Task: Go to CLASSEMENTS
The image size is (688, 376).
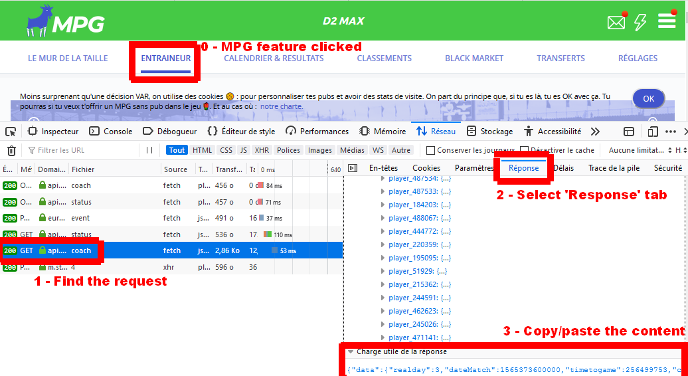Action: click(x=384, y=58)
